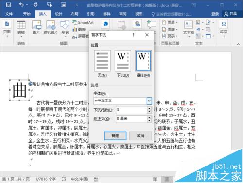The width and height of the screenshot is (243, 183).
Task: Increase the 下沉行数 lines value
Action: tap(149, 108)
